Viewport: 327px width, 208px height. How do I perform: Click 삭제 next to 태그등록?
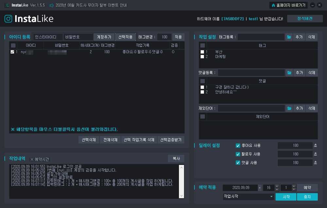[312, 37]
